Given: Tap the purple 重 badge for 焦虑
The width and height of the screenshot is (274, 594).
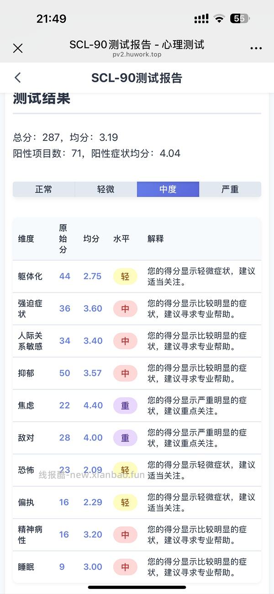Looking at the screenshot, I should pyautogui.click(x=125, y=405).
